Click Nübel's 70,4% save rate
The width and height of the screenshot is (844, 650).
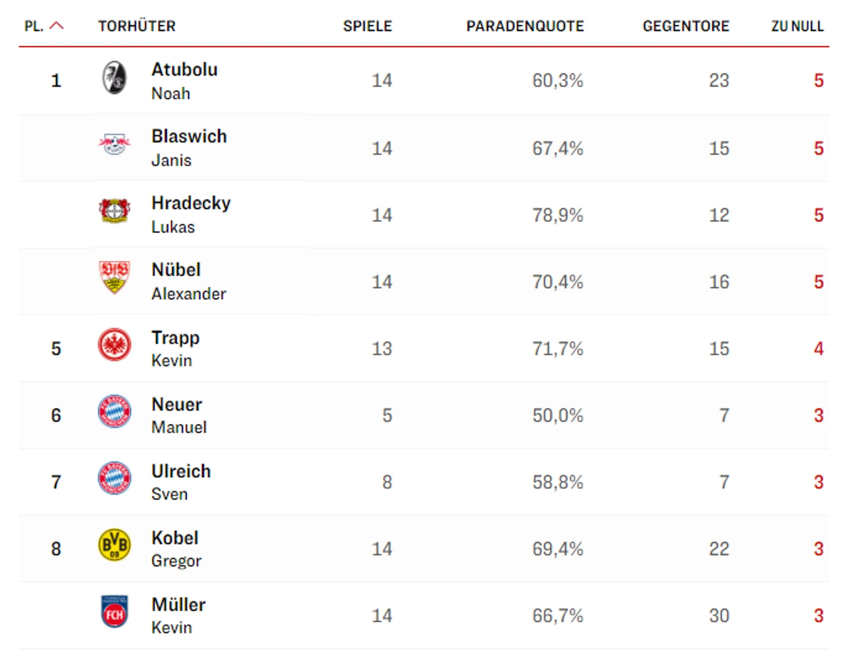[x=557, y=282]
